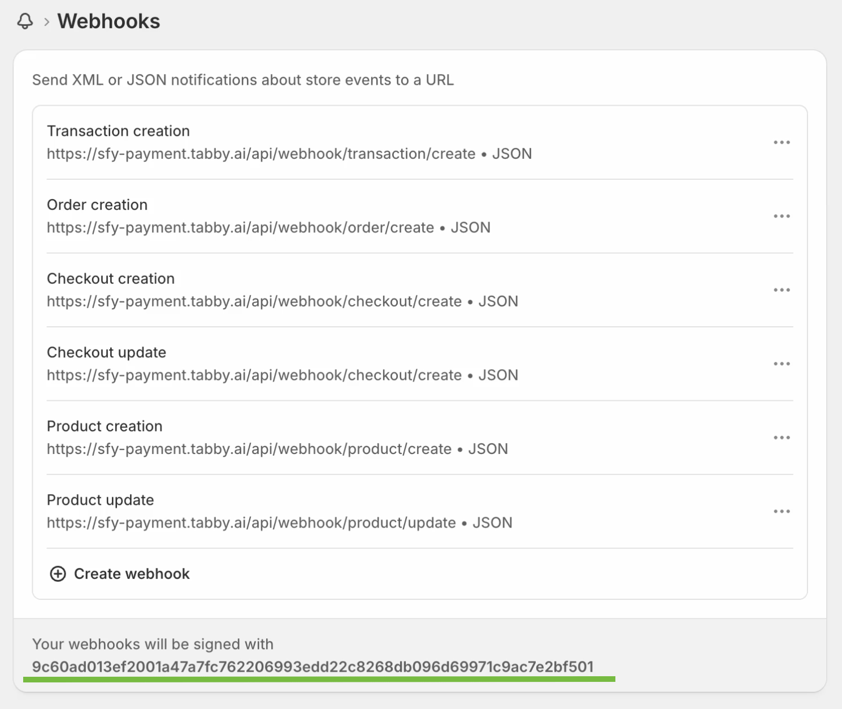The image size is (842, 709).
Task: Click the 'Send XML or JSON notifications' description
Action: (243, 80)
